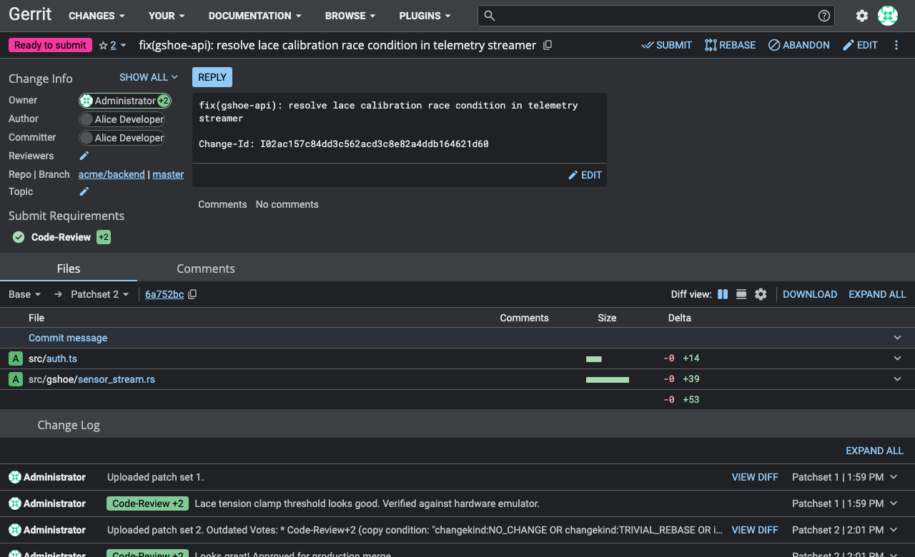The width and height of the screenshot is (915, 557).
Task: Open the user account avatar menu
Action: click(888, 16)
